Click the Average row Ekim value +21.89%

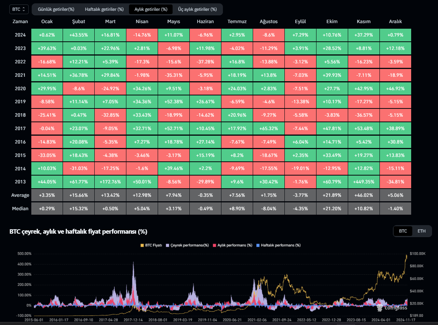pyautogui.click(x=332, y=195)
